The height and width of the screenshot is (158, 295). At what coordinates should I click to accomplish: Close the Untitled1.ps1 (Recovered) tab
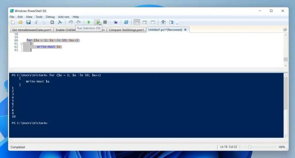click(x=185, y=30)
